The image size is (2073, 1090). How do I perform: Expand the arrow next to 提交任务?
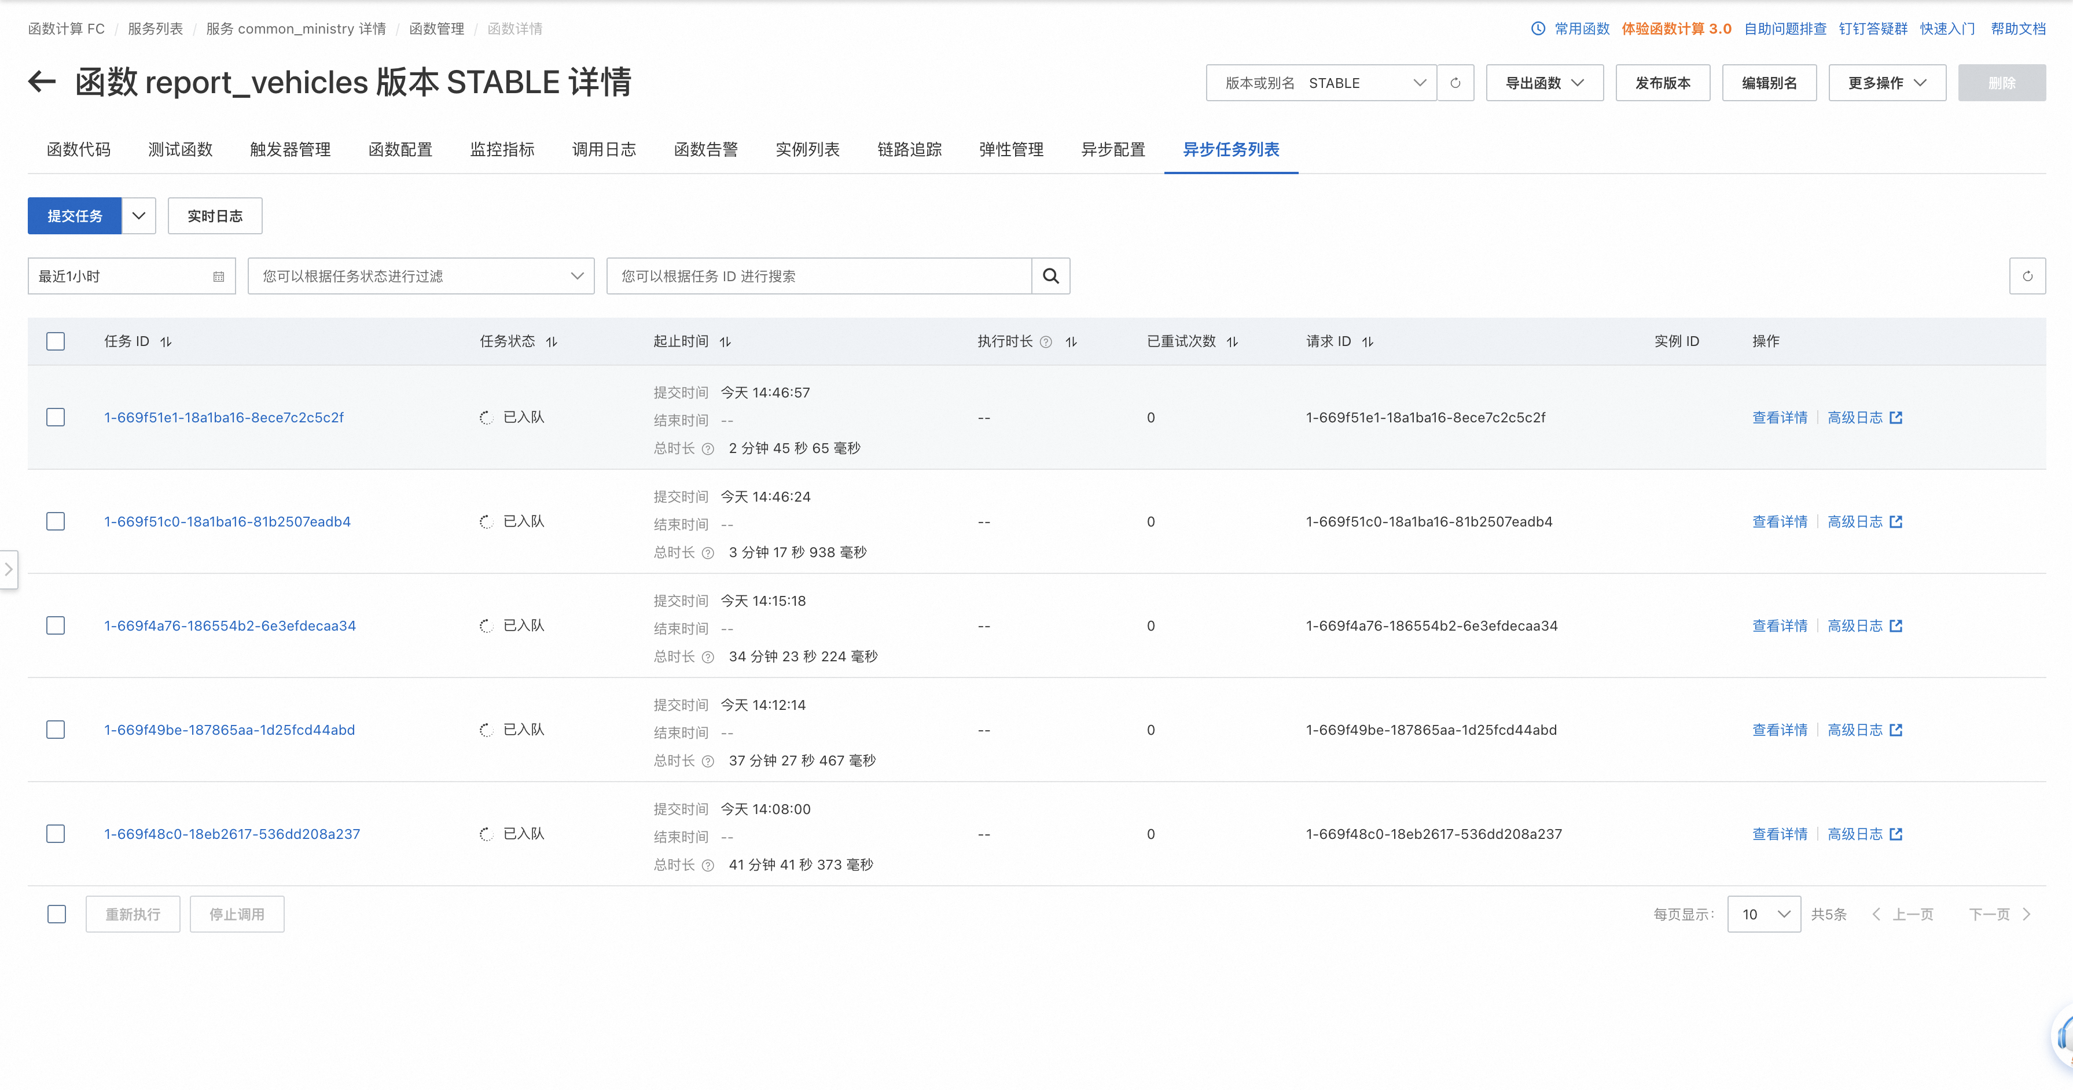pyautogui.click(x=138, y=216)
